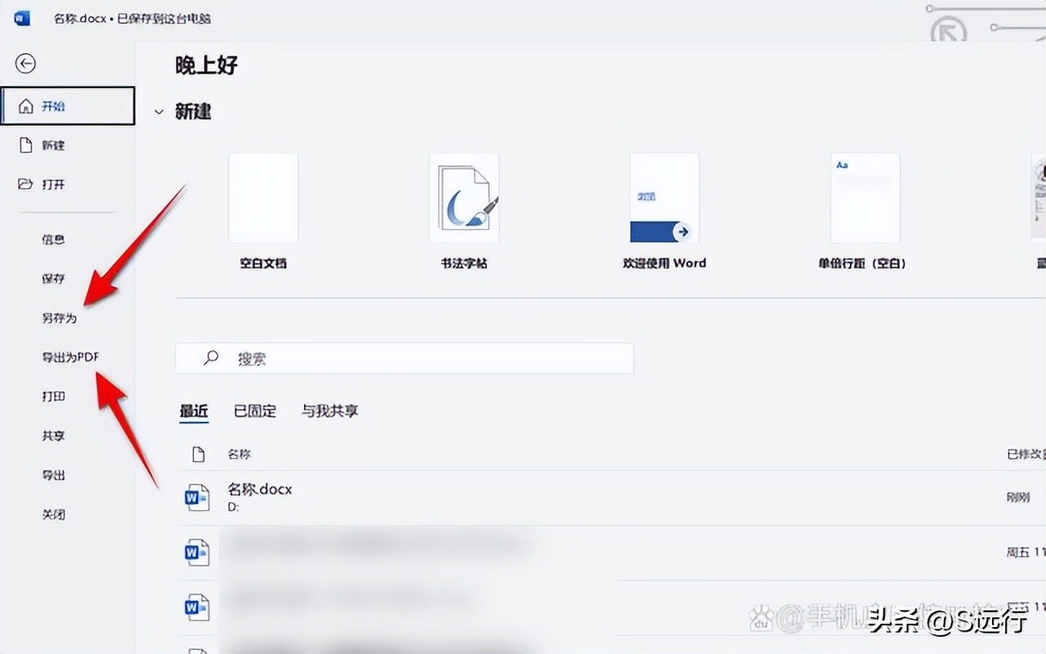Click the Word file icon next to 名称.docx

(197, 496)
